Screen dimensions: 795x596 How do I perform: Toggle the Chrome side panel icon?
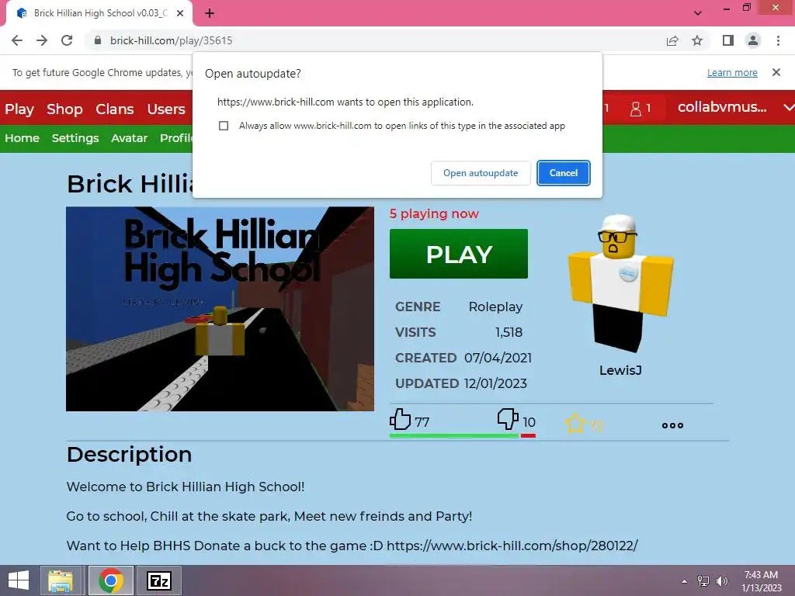click(728, 40)
